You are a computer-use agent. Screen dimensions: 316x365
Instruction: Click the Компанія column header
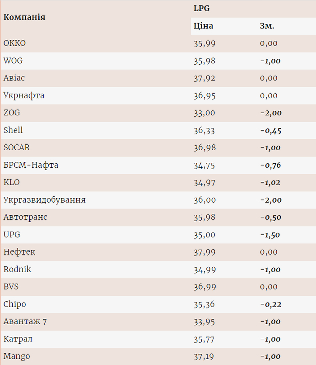[24, 17]
